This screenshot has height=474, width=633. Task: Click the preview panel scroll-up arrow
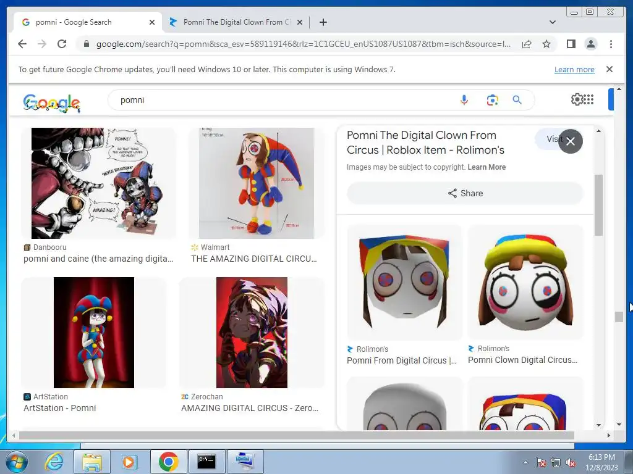pyautogui.click(x=598, y=131)
